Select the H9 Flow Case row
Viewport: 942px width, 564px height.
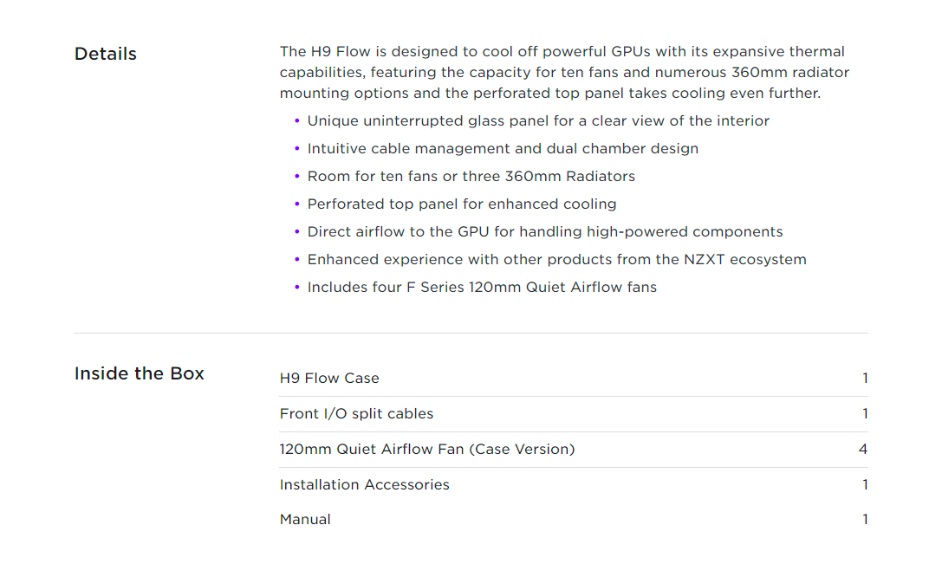coord(574,379)
